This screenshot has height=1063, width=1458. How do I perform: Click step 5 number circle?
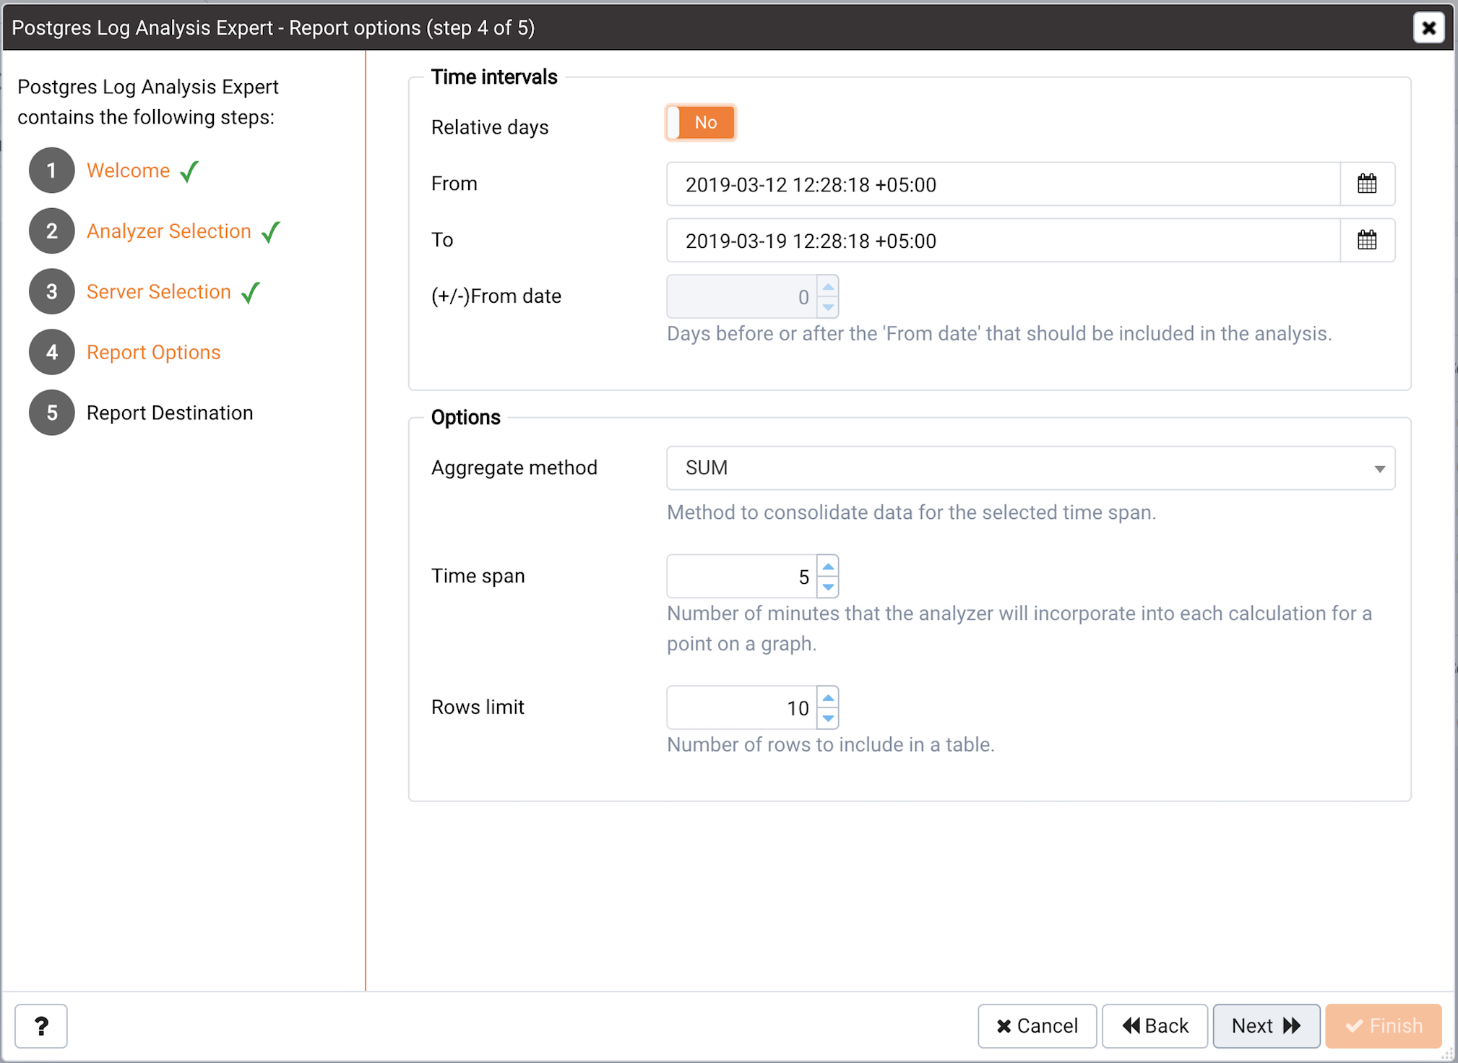51,413
